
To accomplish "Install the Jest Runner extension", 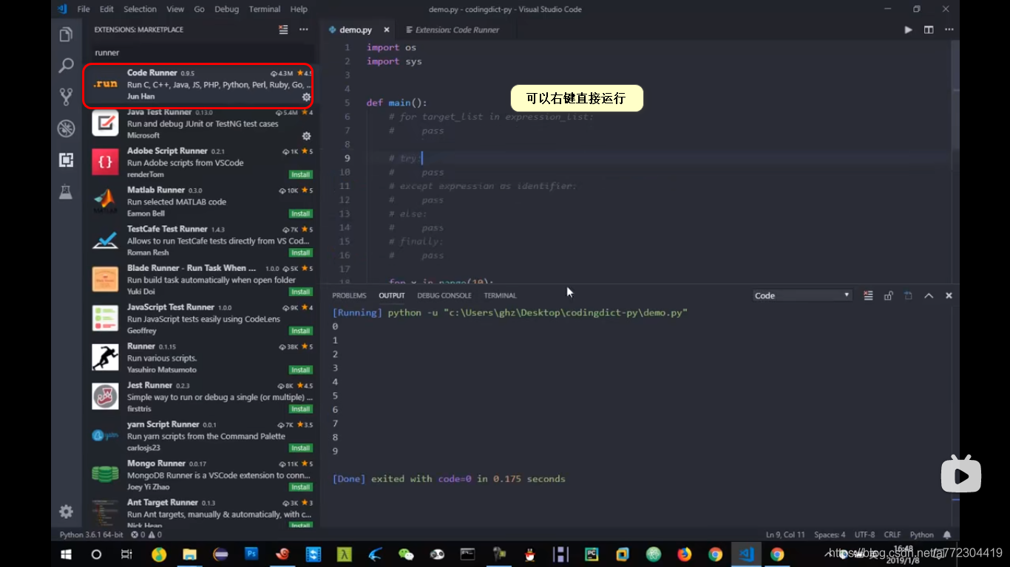I will [x=301, y=409].
